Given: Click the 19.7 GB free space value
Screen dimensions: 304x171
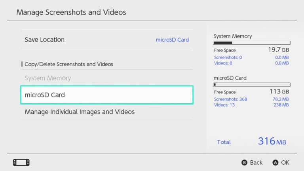Looking at the screenshot, I should pyautogui.click(x=279, y=50).
